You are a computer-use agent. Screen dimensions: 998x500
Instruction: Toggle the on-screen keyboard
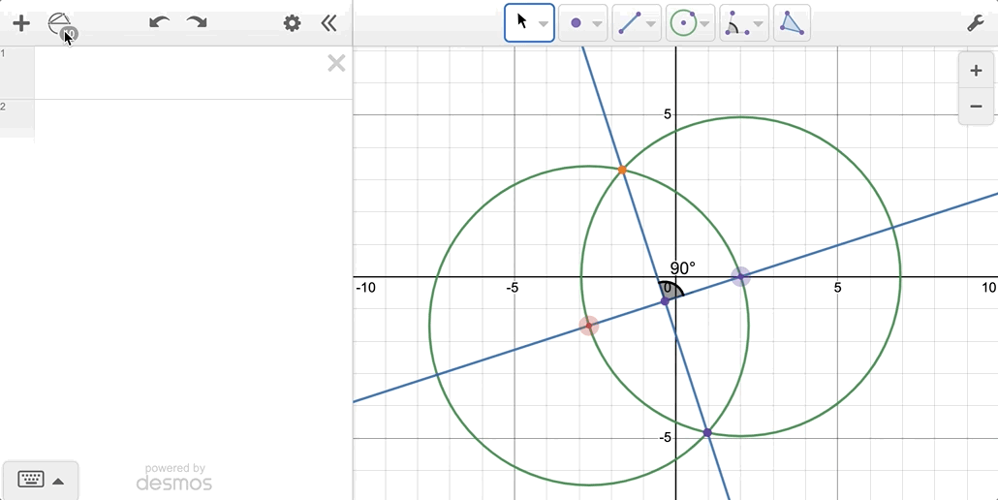click(31, 480)
